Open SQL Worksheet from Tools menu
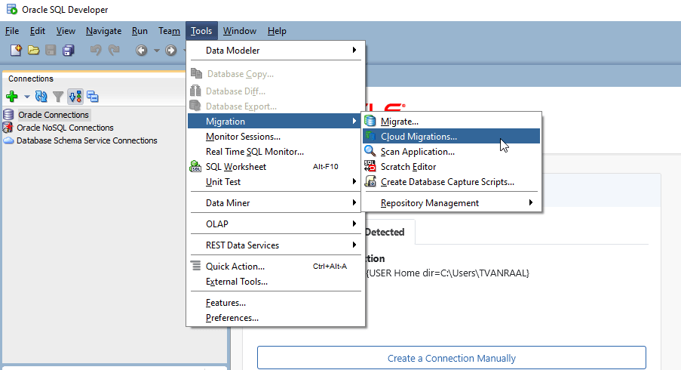 click(x=236, y=167)
